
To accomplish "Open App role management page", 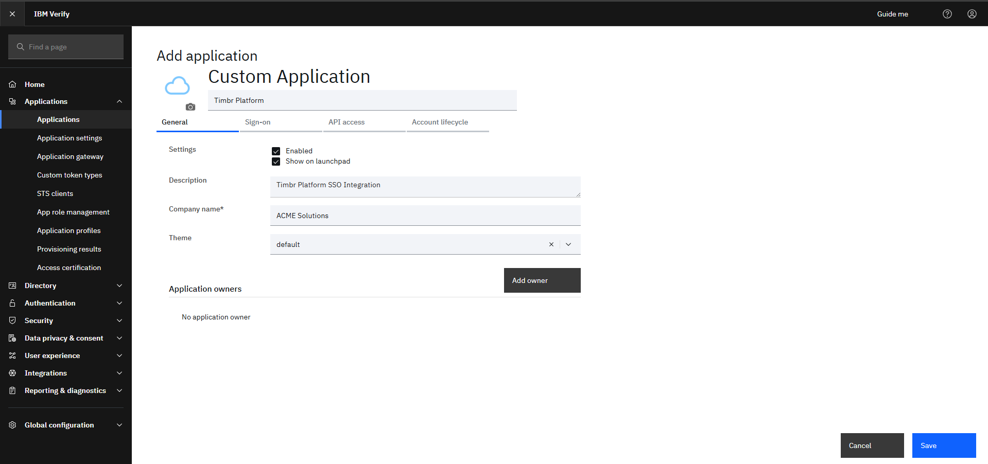I will tap(66, 212).
